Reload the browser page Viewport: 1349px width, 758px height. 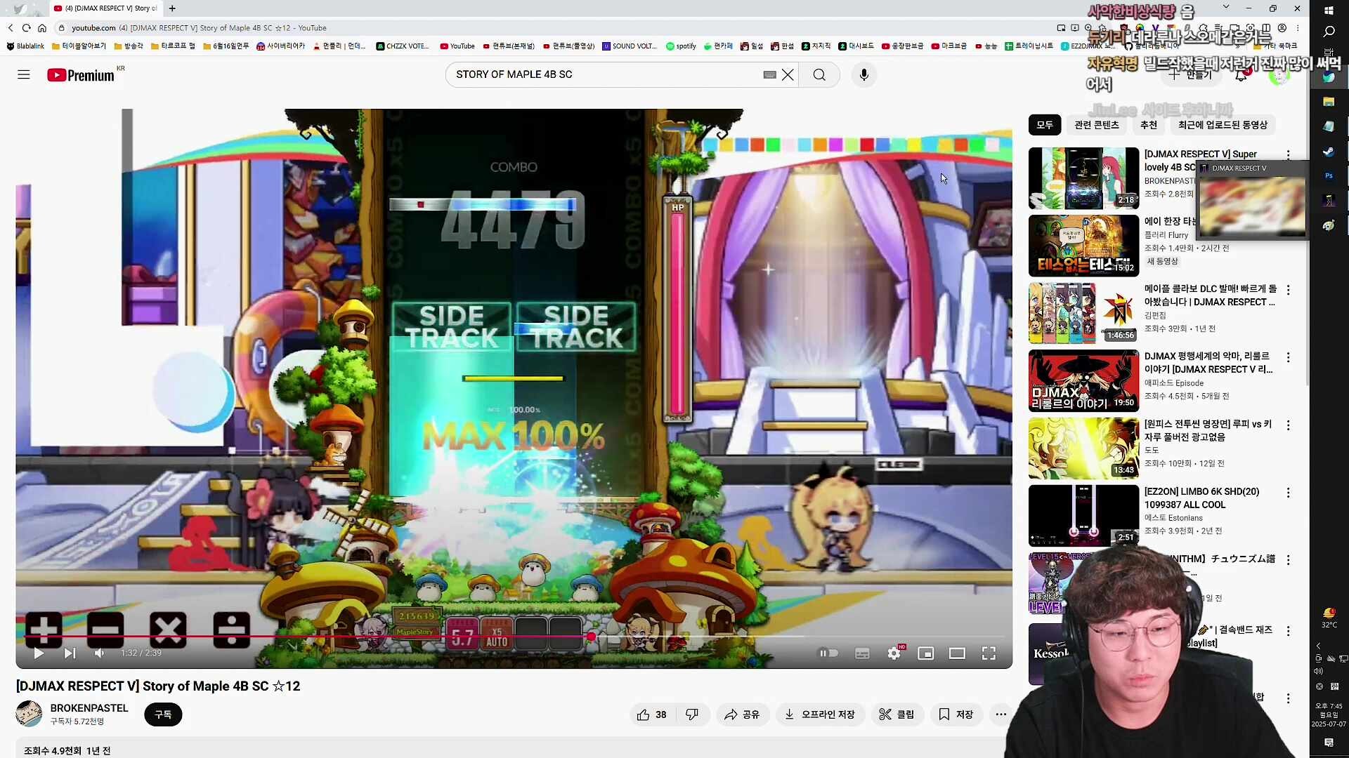[27, 28]
